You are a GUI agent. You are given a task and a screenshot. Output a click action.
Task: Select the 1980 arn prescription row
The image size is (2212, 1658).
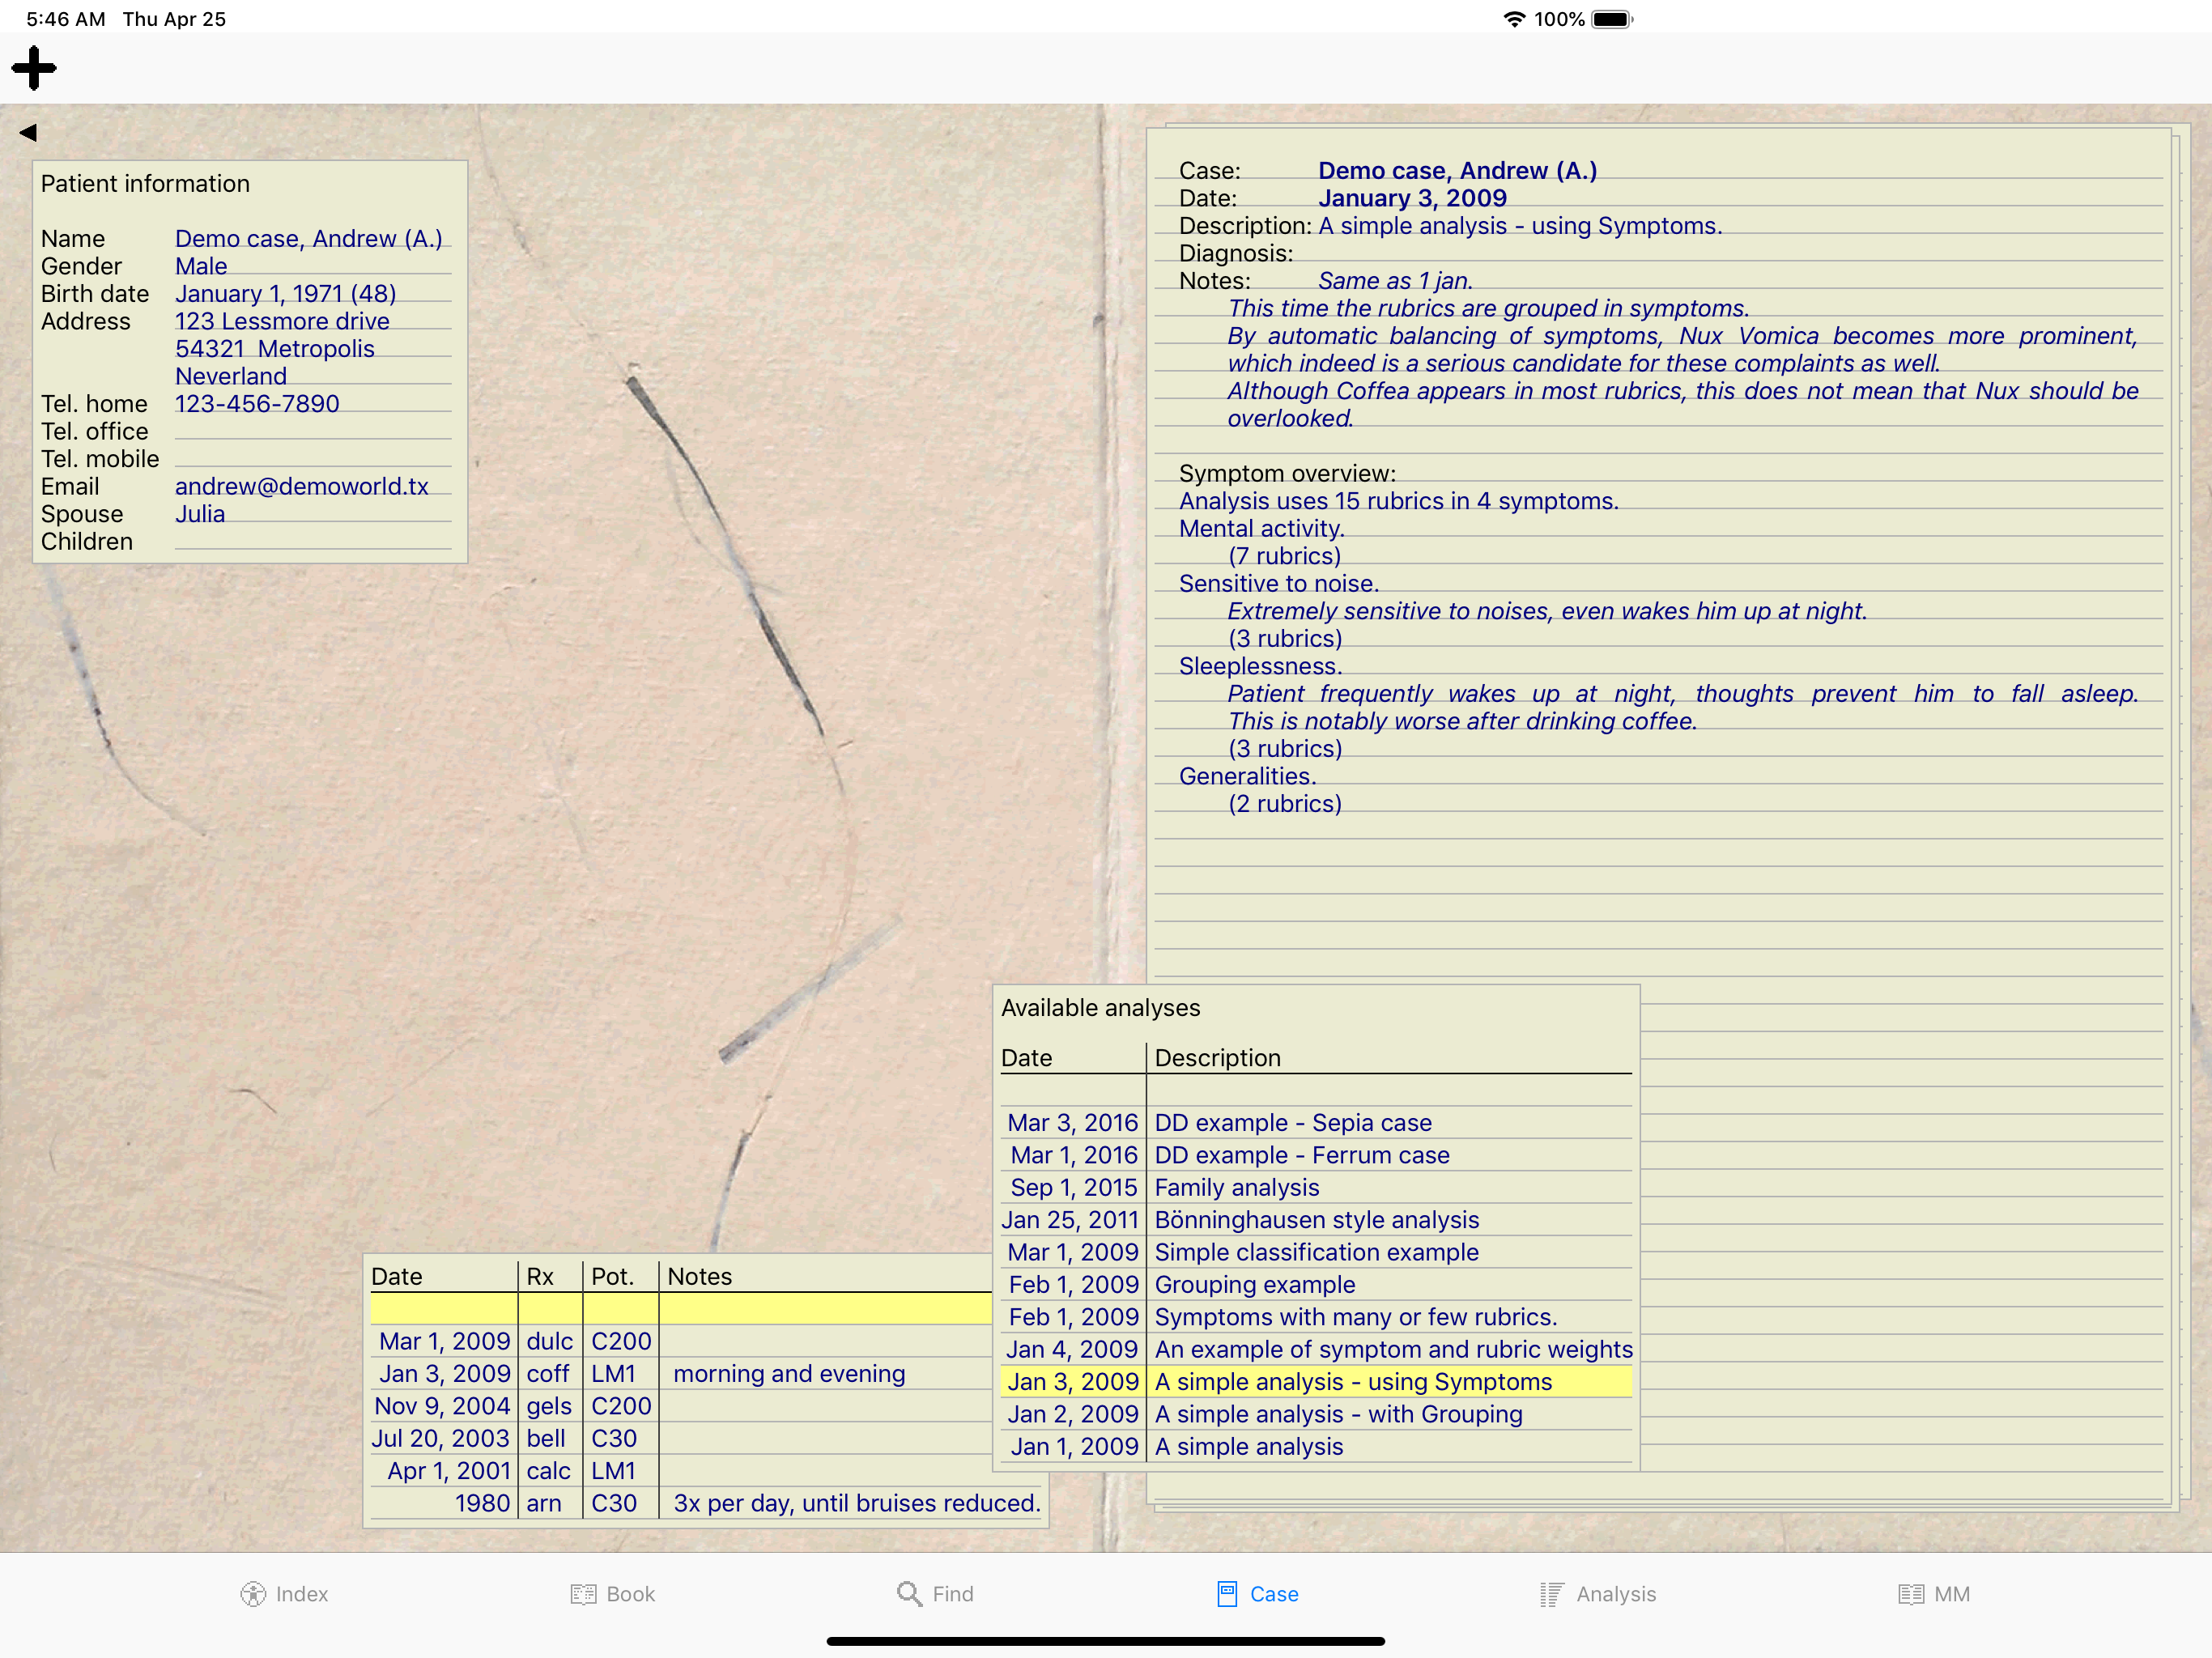coord(706,1503)
